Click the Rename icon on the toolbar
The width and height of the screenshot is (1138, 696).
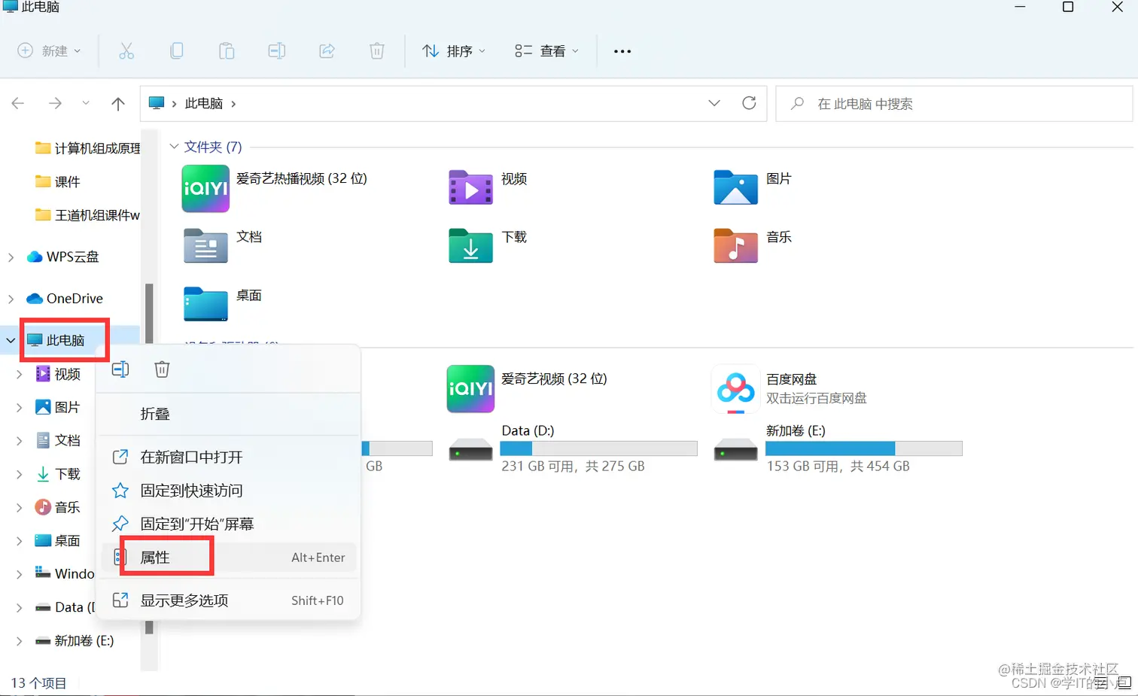276,50
